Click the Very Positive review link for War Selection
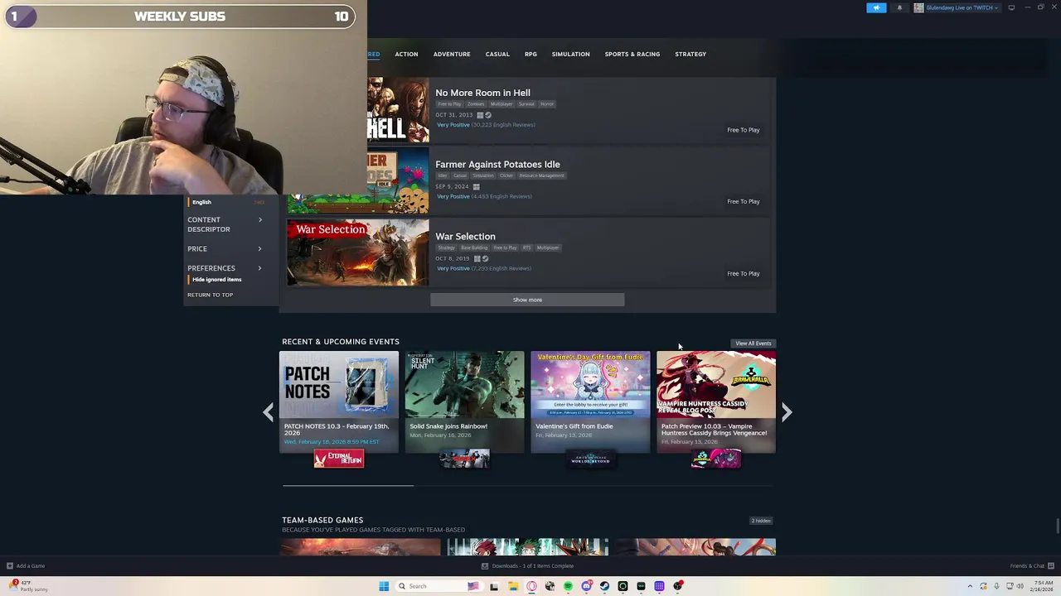Viewport: 1061px width, 596px height. click(484, 268)
